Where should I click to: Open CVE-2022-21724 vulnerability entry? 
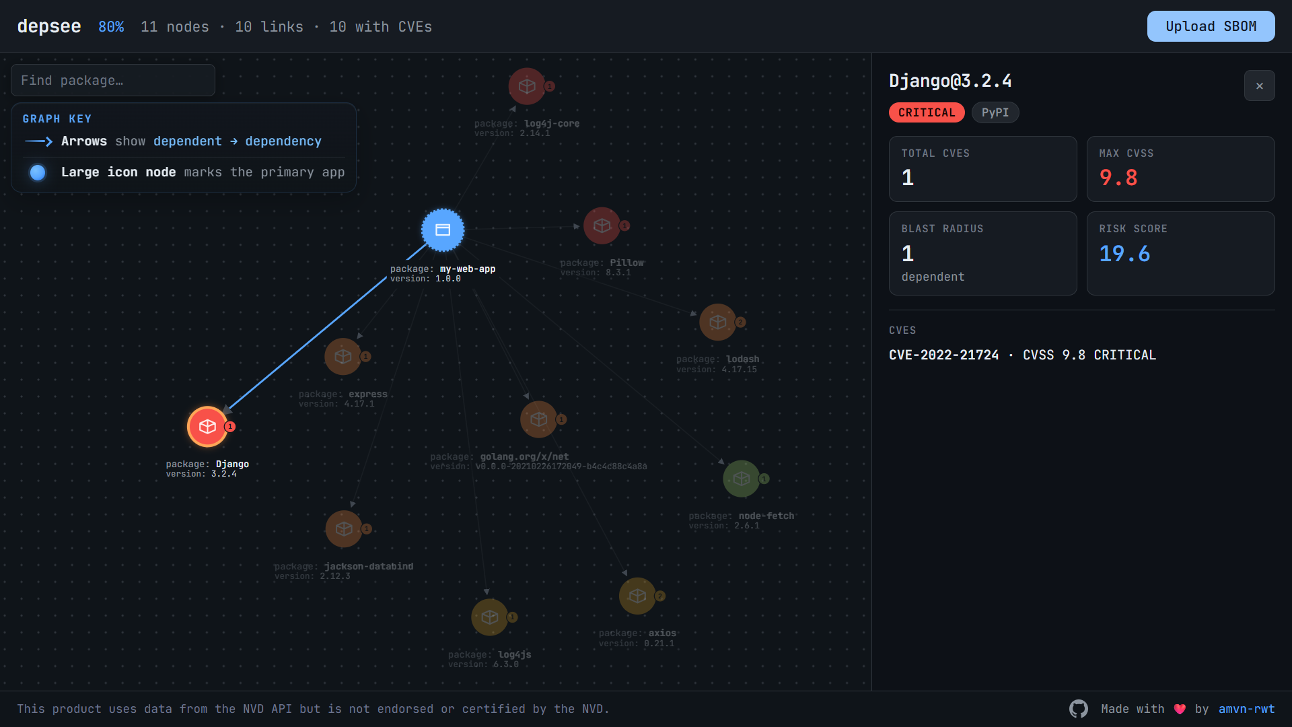(943, 355)
